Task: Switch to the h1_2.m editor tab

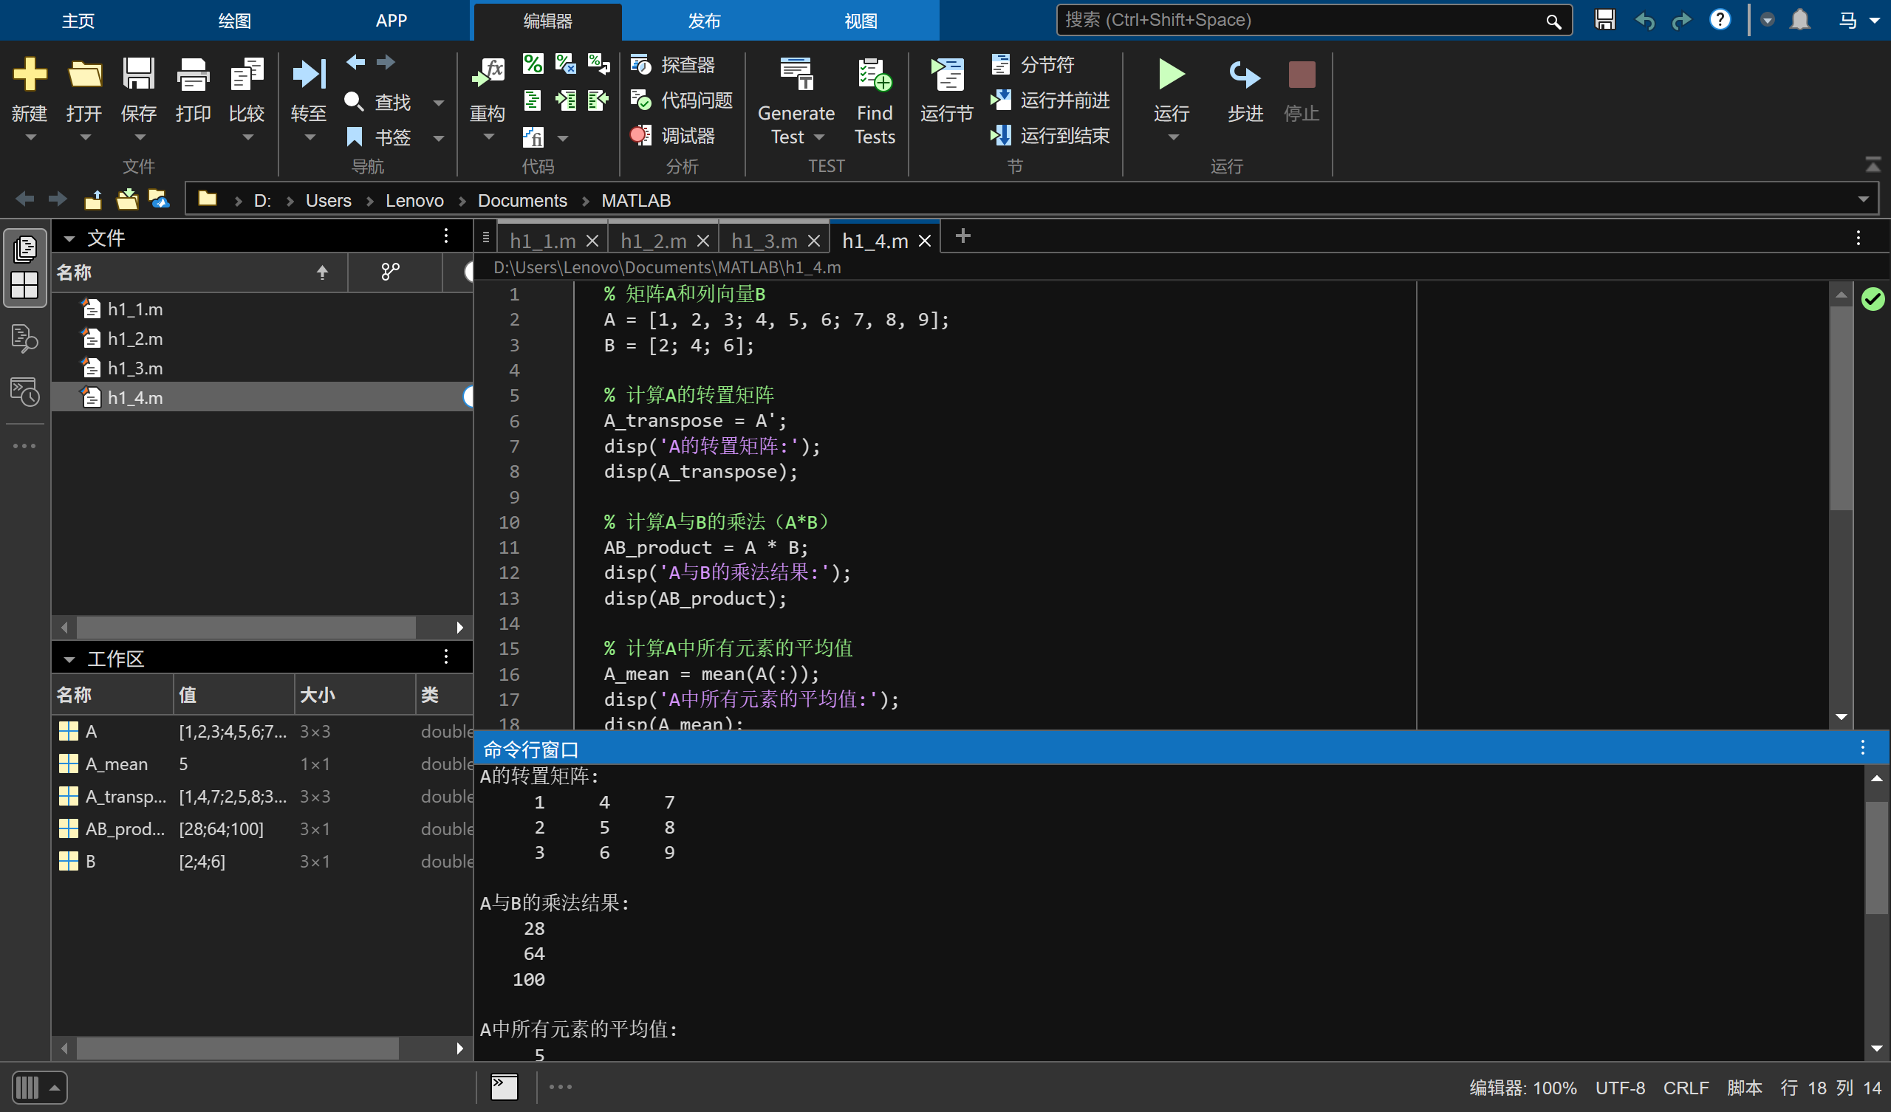Action: pos(653,241)
